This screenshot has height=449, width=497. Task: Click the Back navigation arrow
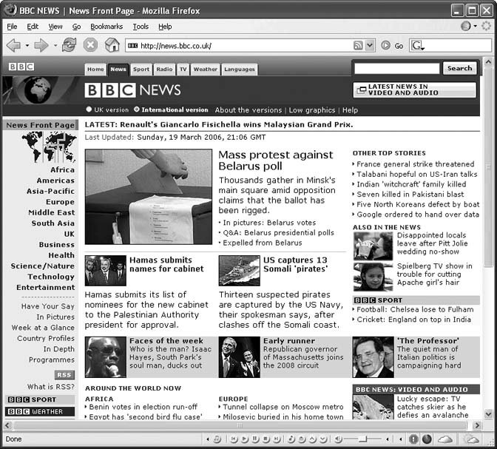tap(13, 45)
